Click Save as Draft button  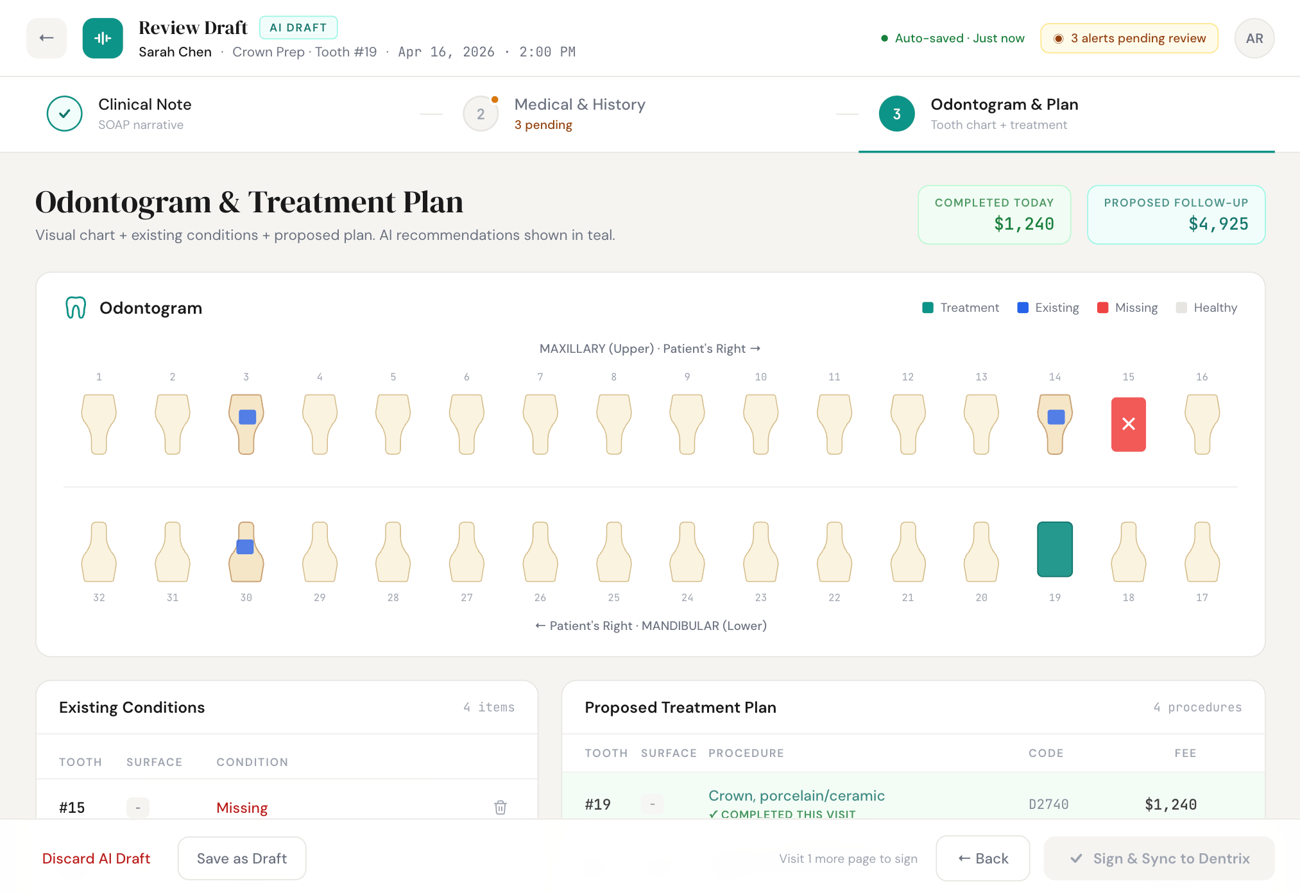[242, 858]
